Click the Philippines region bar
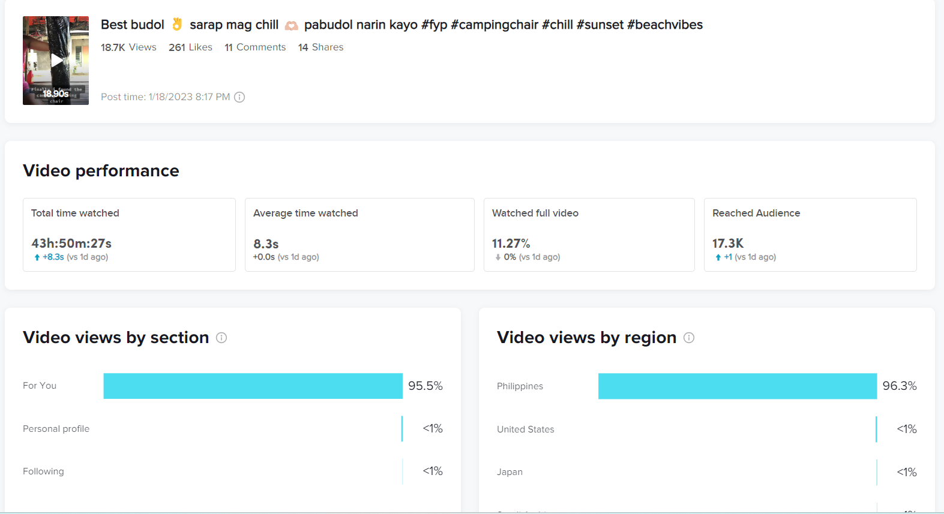 [737, 386]
